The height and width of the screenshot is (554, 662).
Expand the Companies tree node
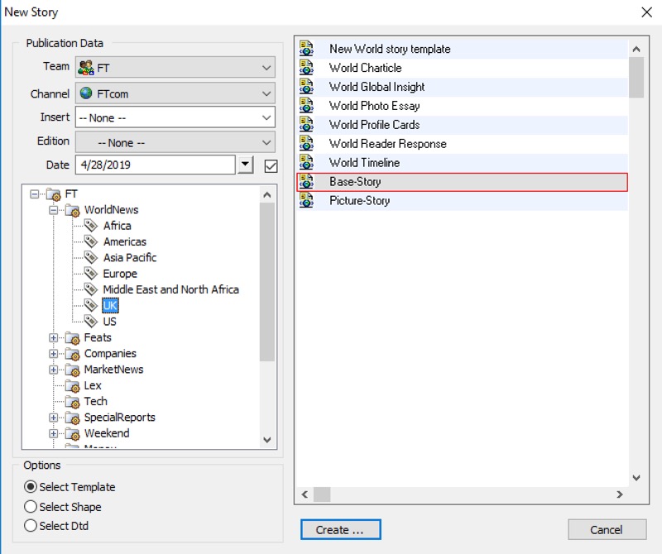point(55,354)
